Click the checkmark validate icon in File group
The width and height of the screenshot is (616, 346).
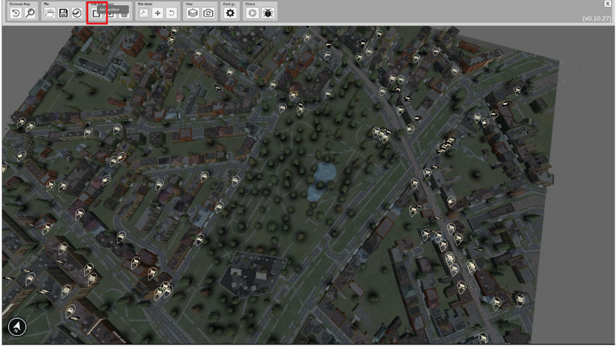coord(76,13)
